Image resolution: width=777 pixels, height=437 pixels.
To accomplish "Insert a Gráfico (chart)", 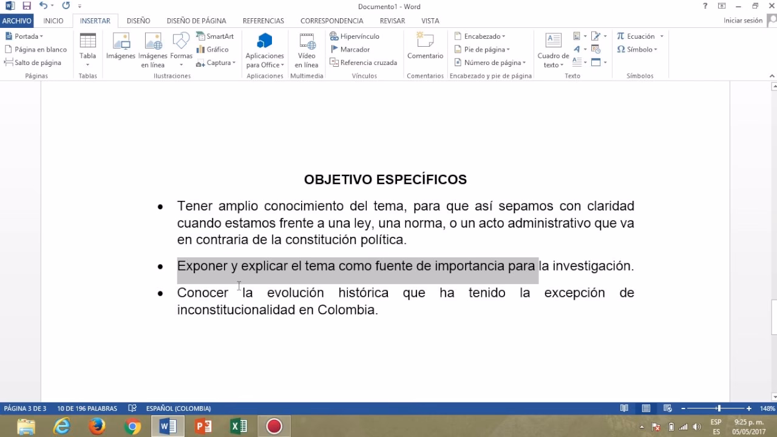I will pyautogui.click(x=212, y=49).
